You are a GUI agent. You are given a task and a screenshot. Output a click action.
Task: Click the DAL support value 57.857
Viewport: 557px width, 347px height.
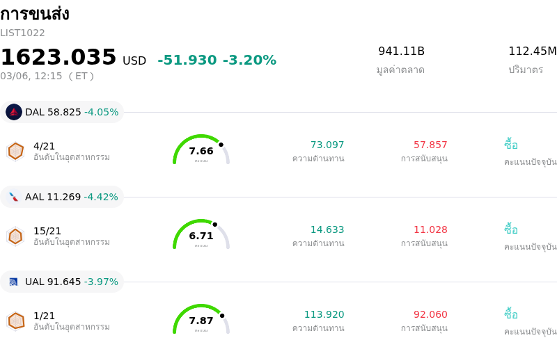point(430,145)
